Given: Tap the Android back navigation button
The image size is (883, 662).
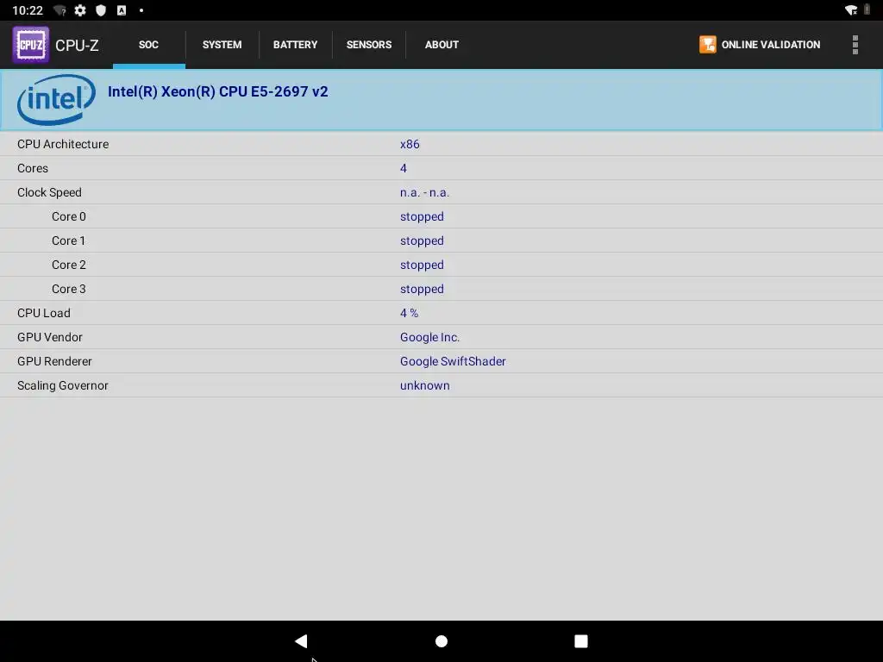Looking at the screenshot, I should click(301, 640).
